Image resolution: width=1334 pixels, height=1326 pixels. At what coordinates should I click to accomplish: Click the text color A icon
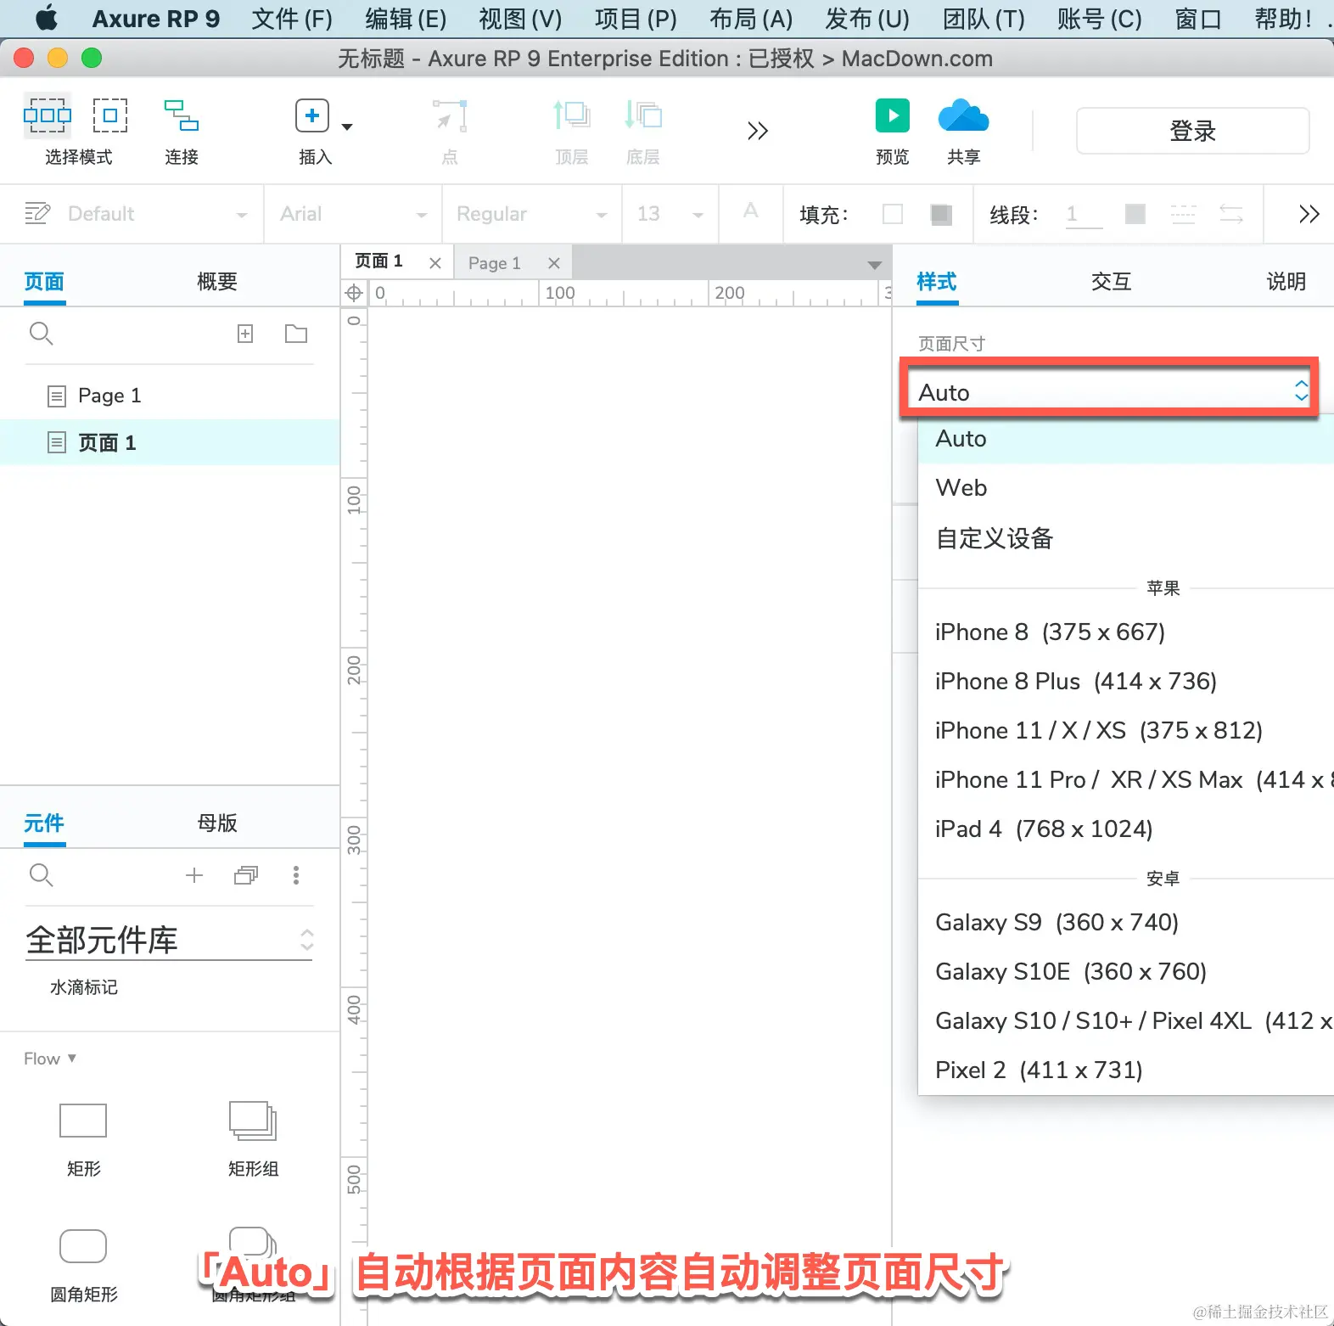751,211
